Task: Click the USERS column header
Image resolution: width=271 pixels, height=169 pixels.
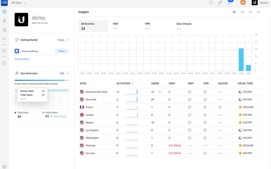Action: coord(155,83)
